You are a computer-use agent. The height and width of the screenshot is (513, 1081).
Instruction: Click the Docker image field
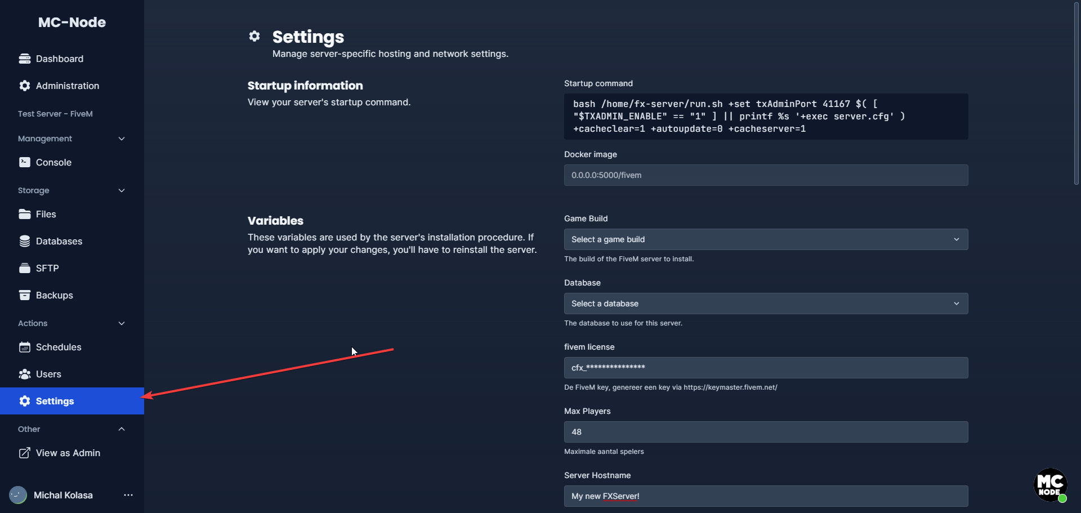click(766, 175)
